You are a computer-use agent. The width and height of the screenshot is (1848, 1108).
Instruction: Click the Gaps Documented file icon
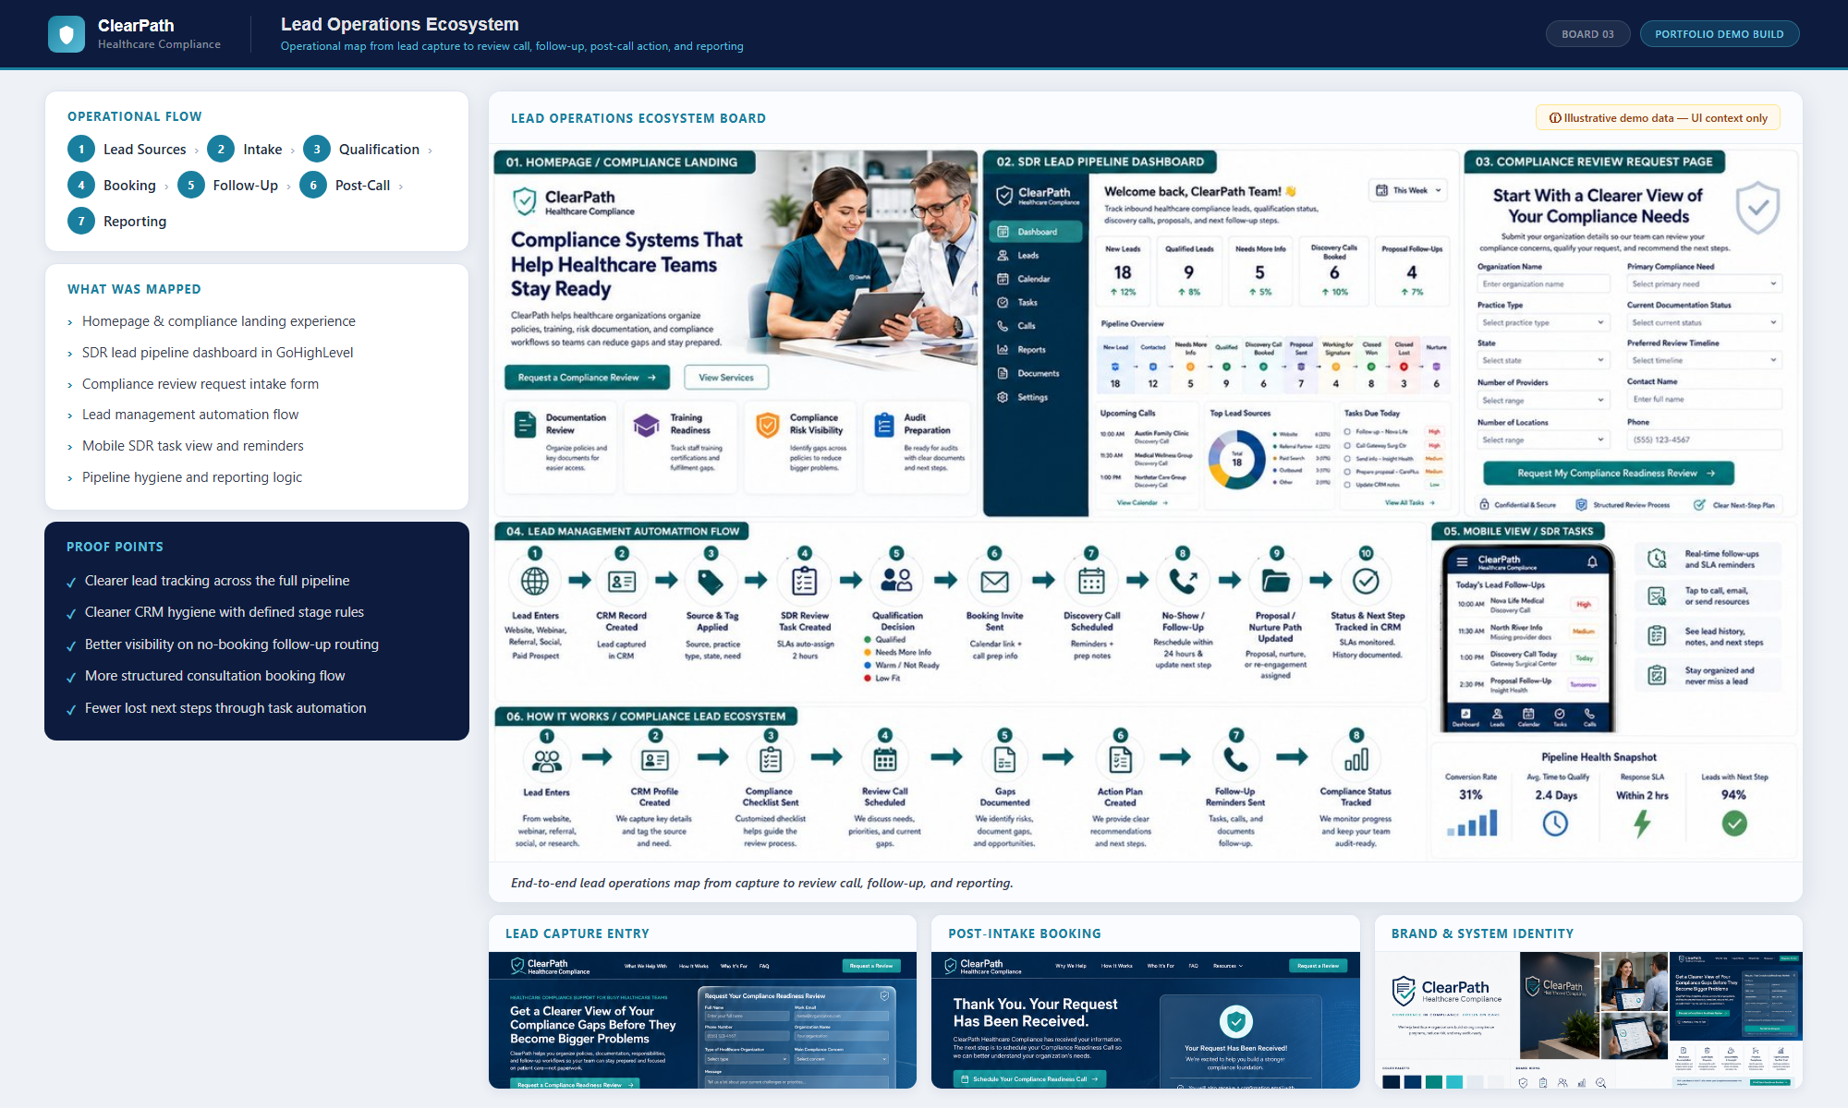coord(1004,760)
